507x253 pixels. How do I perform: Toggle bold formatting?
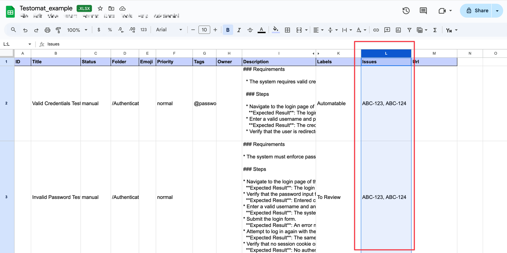(228, 30)
